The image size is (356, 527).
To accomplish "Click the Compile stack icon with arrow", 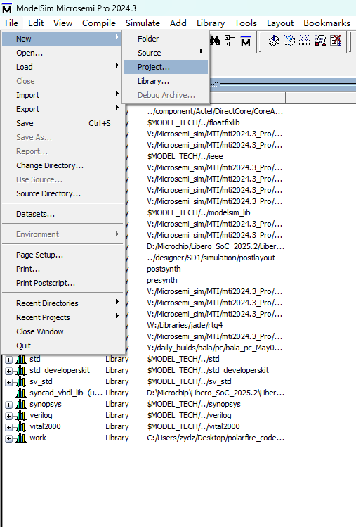I will tap(274, 41).
